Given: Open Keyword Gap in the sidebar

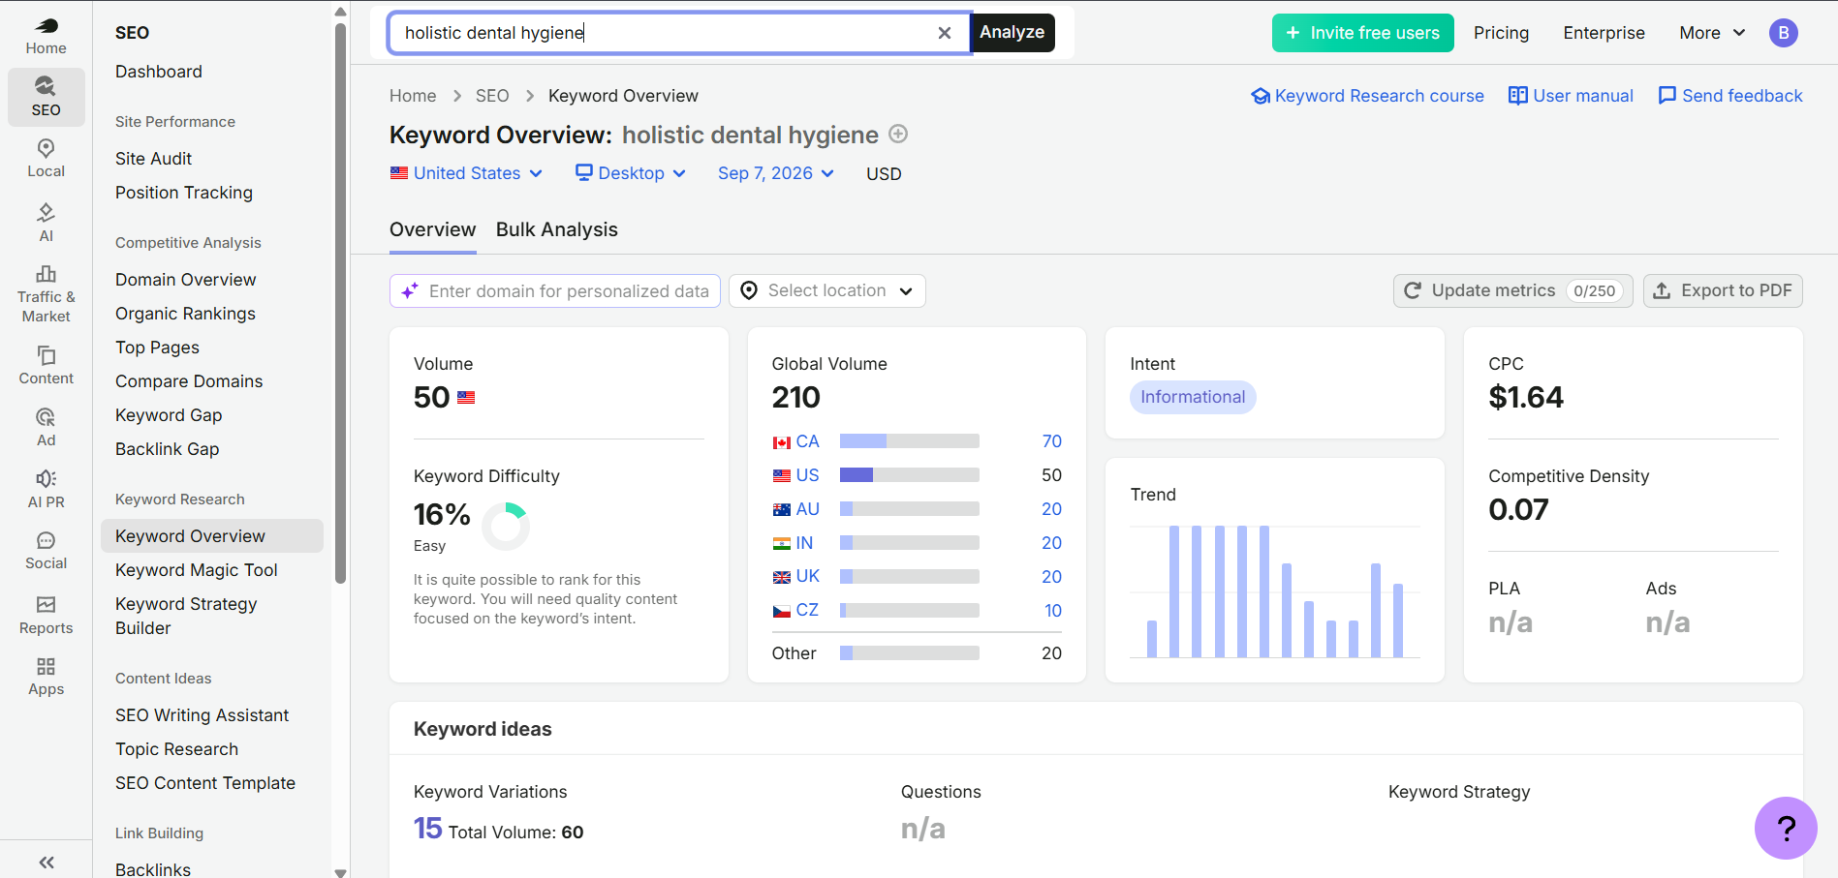Looking at the screenshot, I should (169, 415).
